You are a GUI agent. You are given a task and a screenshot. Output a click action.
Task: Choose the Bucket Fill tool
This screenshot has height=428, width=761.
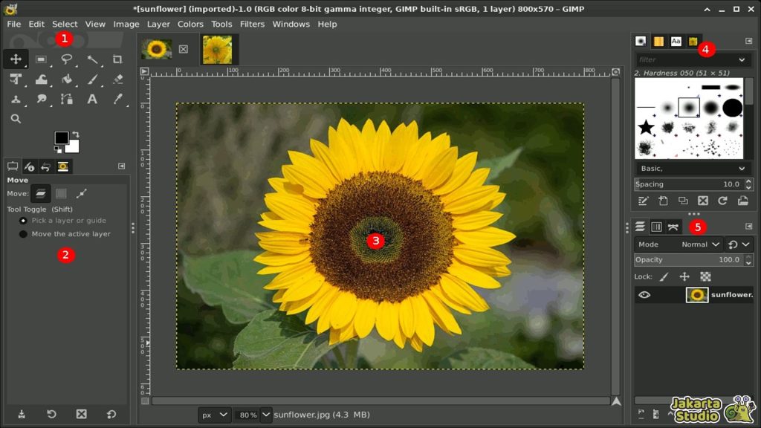(x=67, y=80)
